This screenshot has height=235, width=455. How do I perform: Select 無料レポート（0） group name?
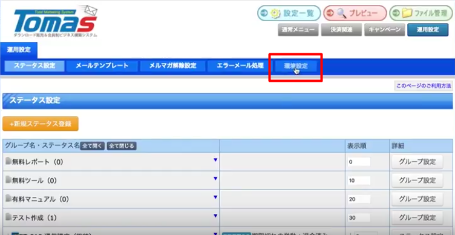(38, 162)
